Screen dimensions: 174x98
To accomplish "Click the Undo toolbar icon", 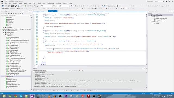I will pyautogui.click(x=18, y=6).
